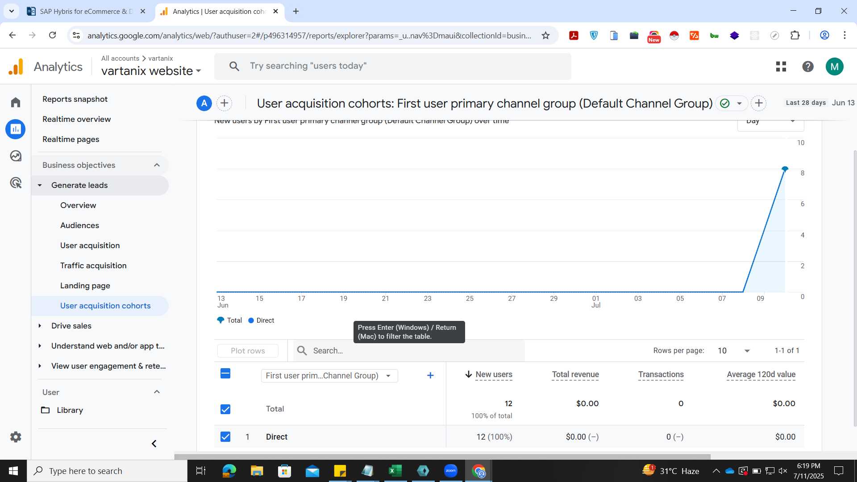Open the Landing page report
Image resolution: width=857 pixels, height=482 pixels.
tap(85, 286)
